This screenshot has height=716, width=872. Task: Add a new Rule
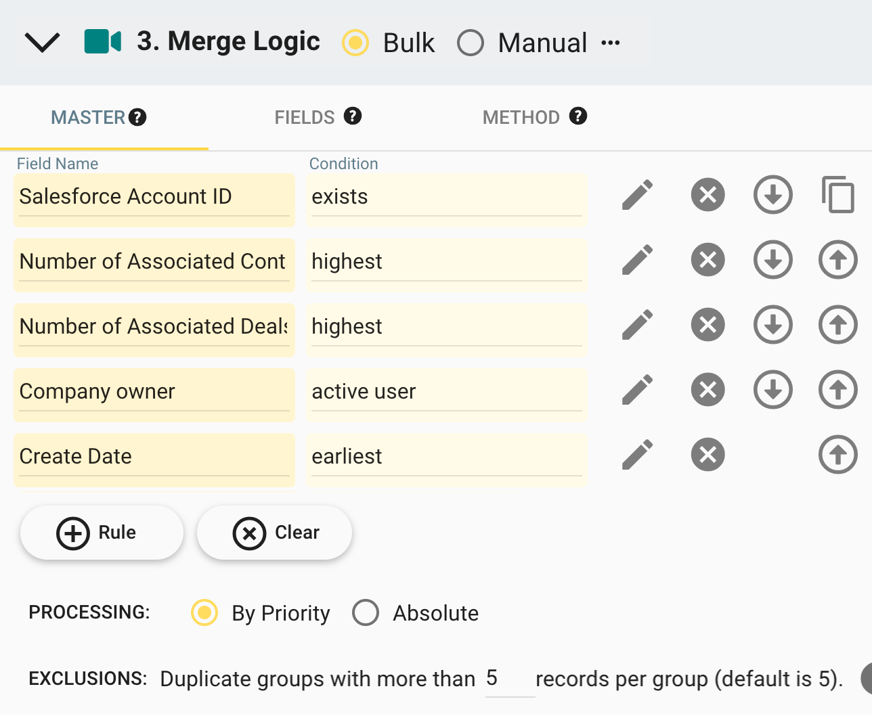click(x=101, y=533)
